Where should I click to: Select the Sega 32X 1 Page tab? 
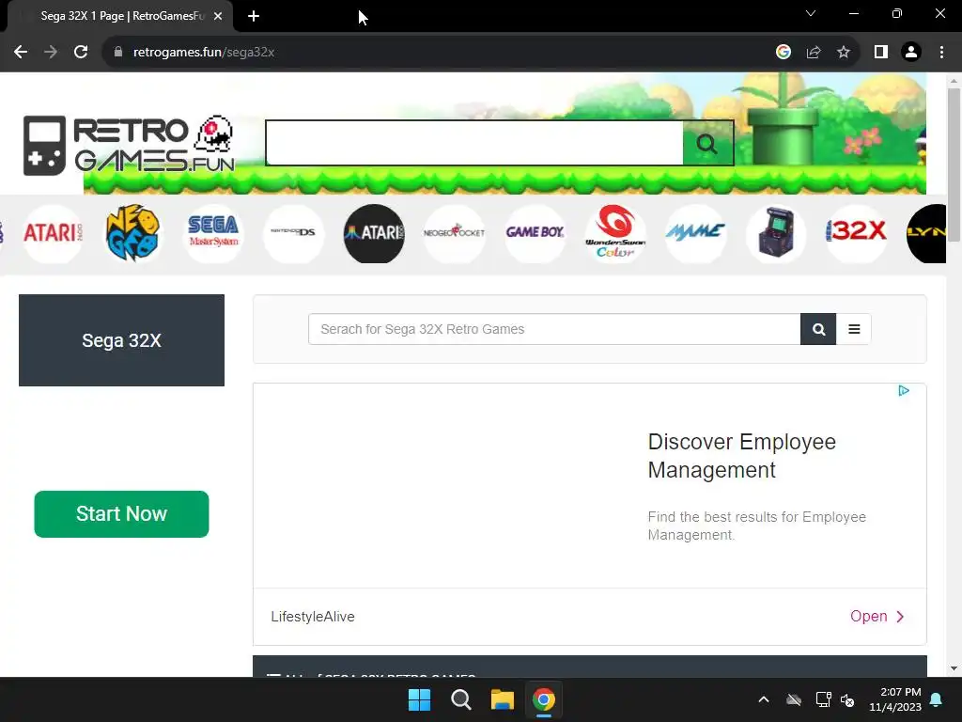(x=119, y=16)
